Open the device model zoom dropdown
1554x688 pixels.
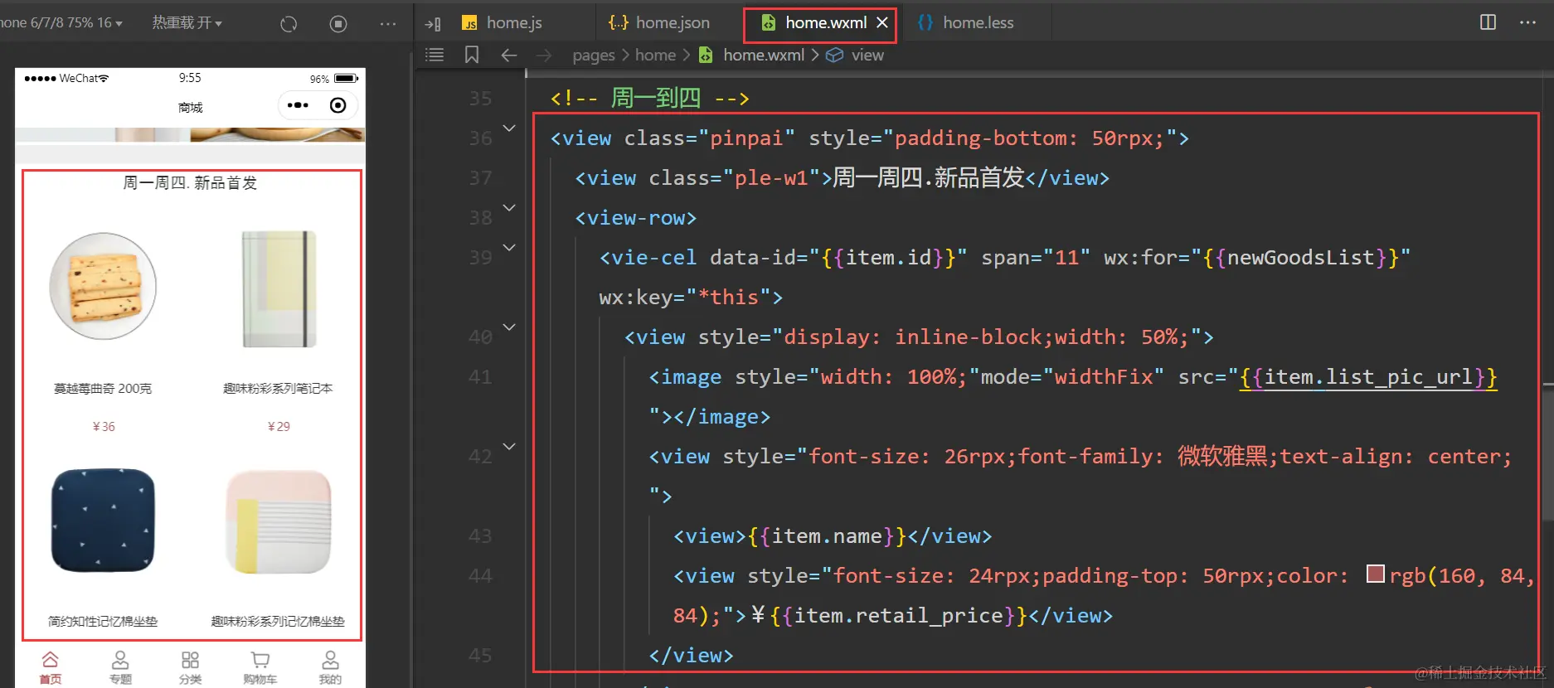[x=62, y=23]
